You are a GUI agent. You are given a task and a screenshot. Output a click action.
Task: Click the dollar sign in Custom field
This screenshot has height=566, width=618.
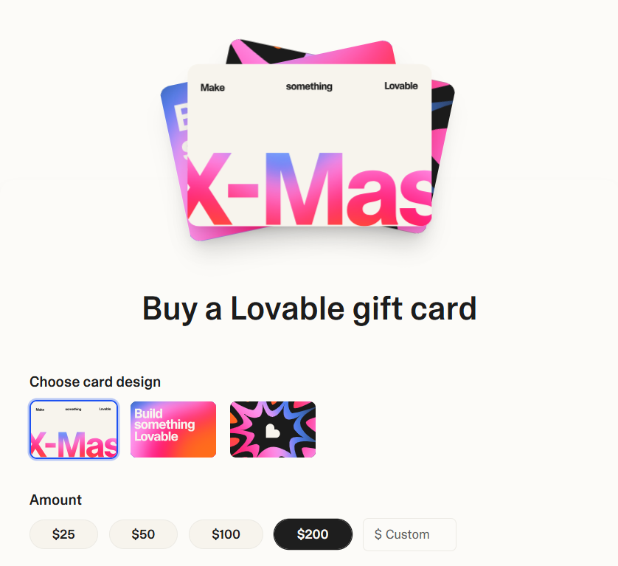[x=378, y=534]
